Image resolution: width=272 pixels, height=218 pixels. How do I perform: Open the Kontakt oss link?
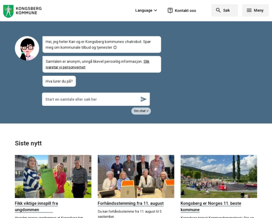(x=182, y=10)
